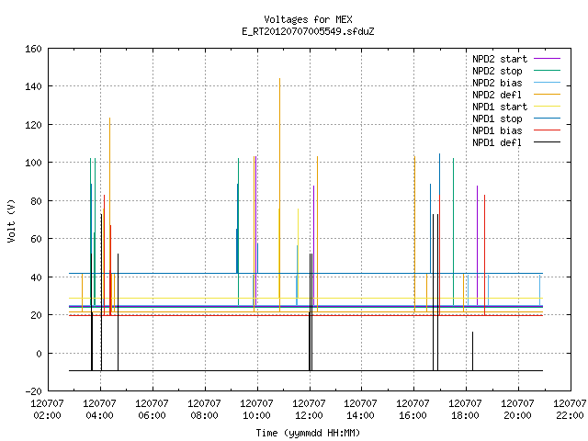Image resolution: width=588 pixels, height=441 pixels.
Task: Click the 'NPD1 stop' legend label
Action: click(497, 119)
